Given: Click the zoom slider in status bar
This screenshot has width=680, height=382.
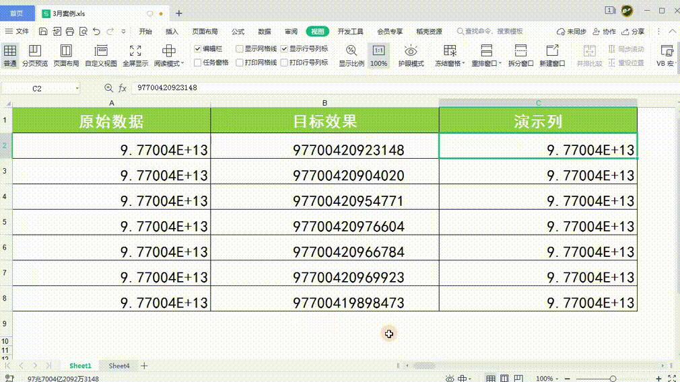Looking at the screenshot, I should [x=613, y=379].
